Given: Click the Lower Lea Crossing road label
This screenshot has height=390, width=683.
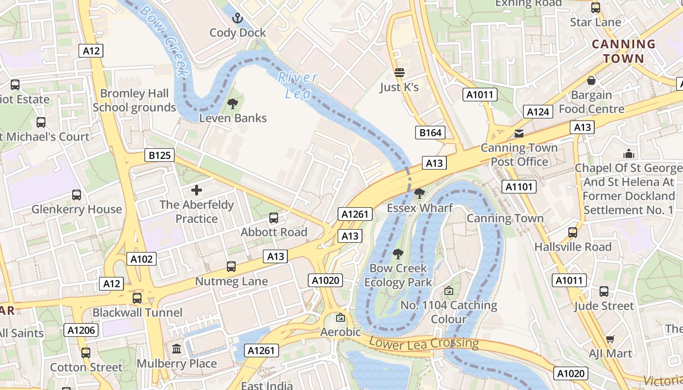Looking at the screenshot, I should tap(424, 343).
